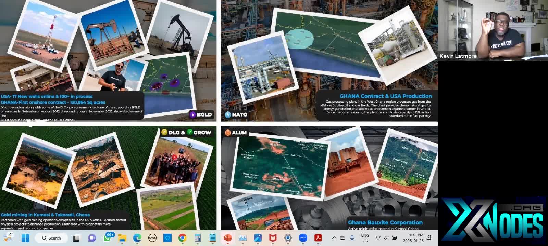Open Windows Settings gear in the taskbar
The height and width of the screenshot is (246, 548).
coord(288,238)
